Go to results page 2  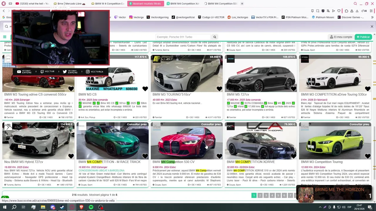click(x=260, y=195)
